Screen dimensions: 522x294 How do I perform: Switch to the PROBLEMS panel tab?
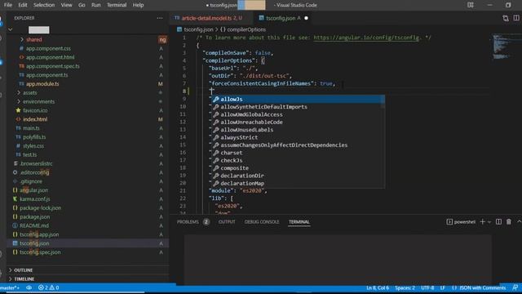(x=188, y=221)
